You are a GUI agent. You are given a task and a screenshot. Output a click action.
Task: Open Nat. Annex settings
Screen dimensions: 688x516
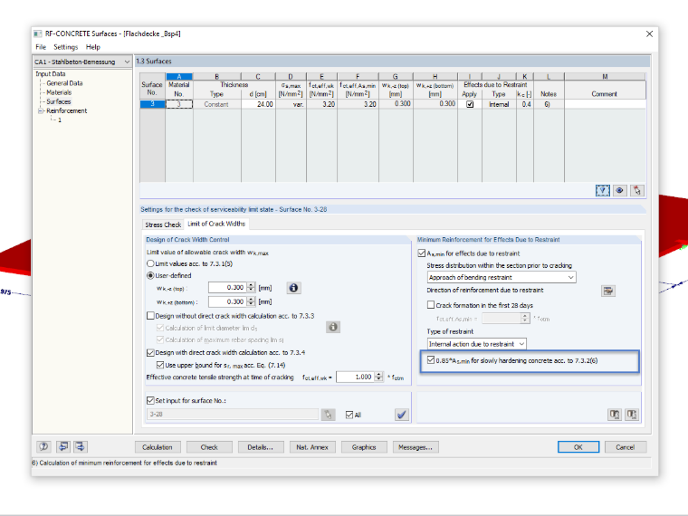pyautogui.click(x=312, y=447)
